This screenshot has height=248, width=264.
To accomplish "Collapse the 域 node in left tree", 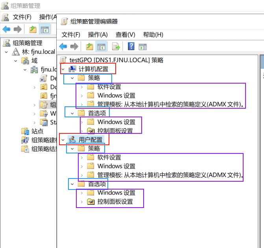I will coord(16,61).
